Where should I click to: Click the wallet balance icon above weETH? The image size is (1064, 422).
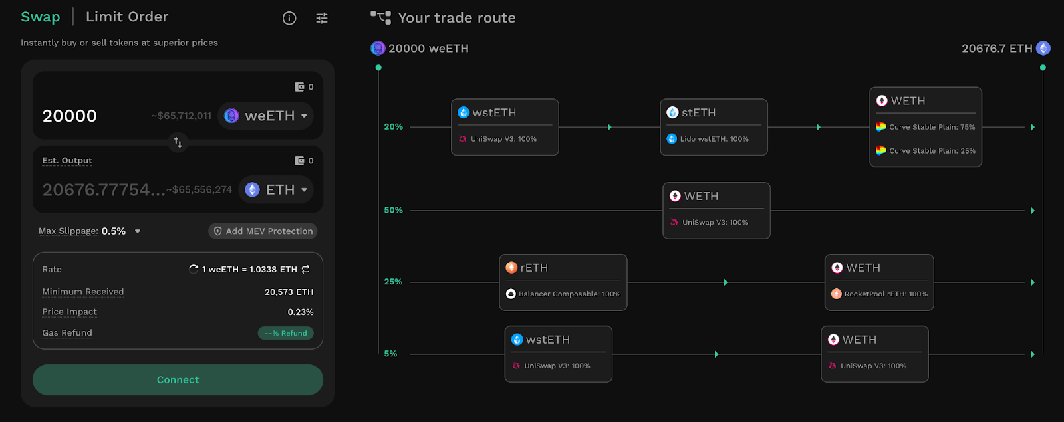tap(299, 87)
